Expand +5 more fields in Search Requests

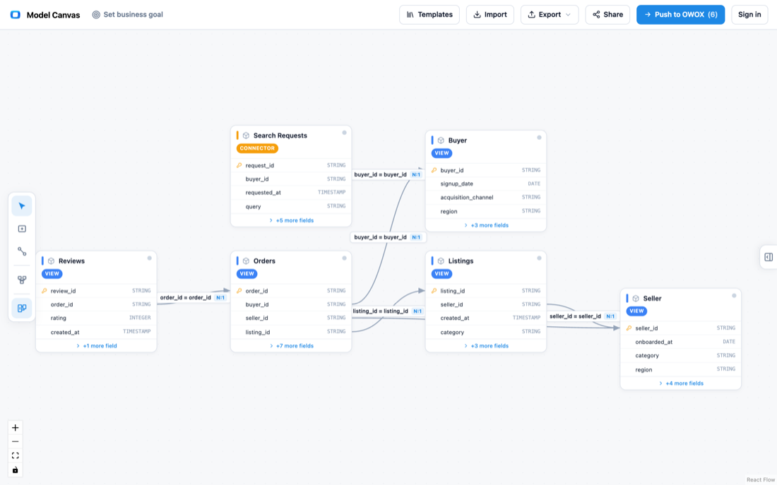[x=291, y=220]
